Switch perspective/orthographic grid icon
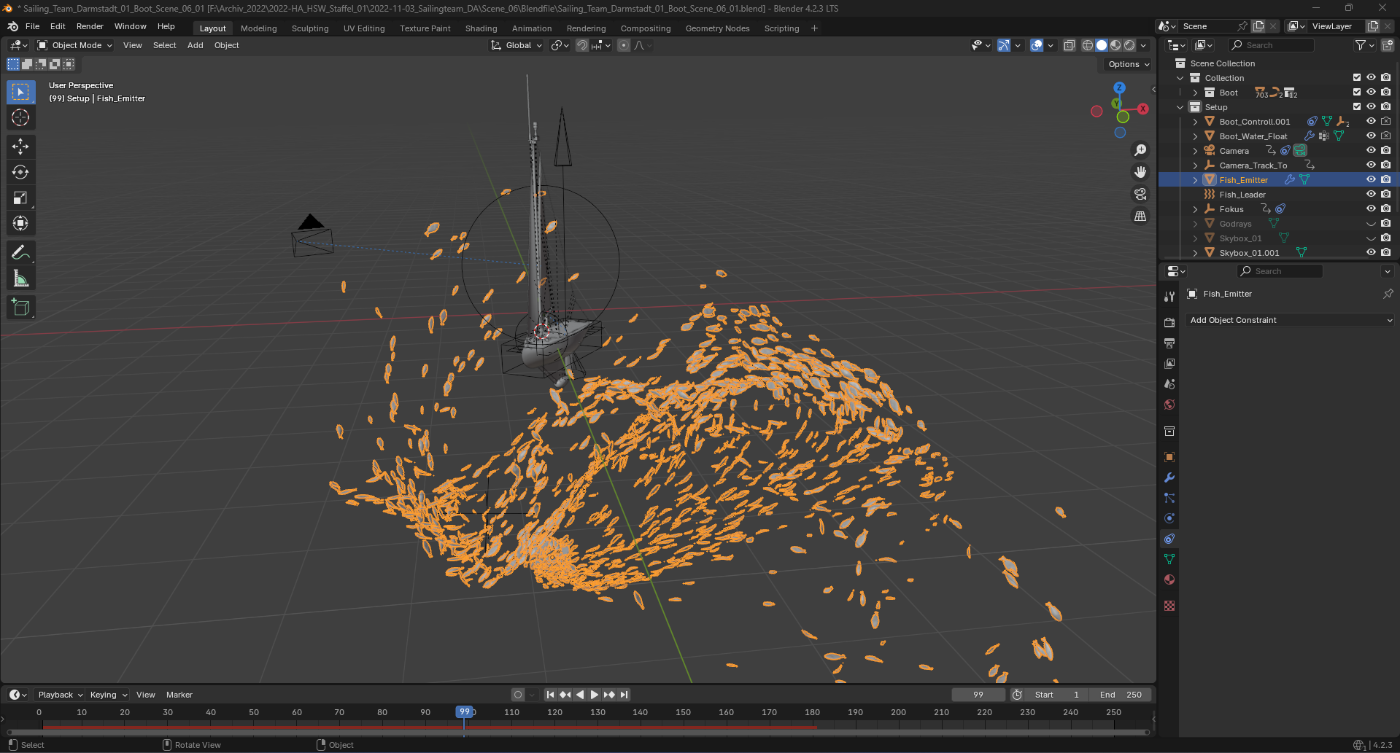 [1140, 216]
